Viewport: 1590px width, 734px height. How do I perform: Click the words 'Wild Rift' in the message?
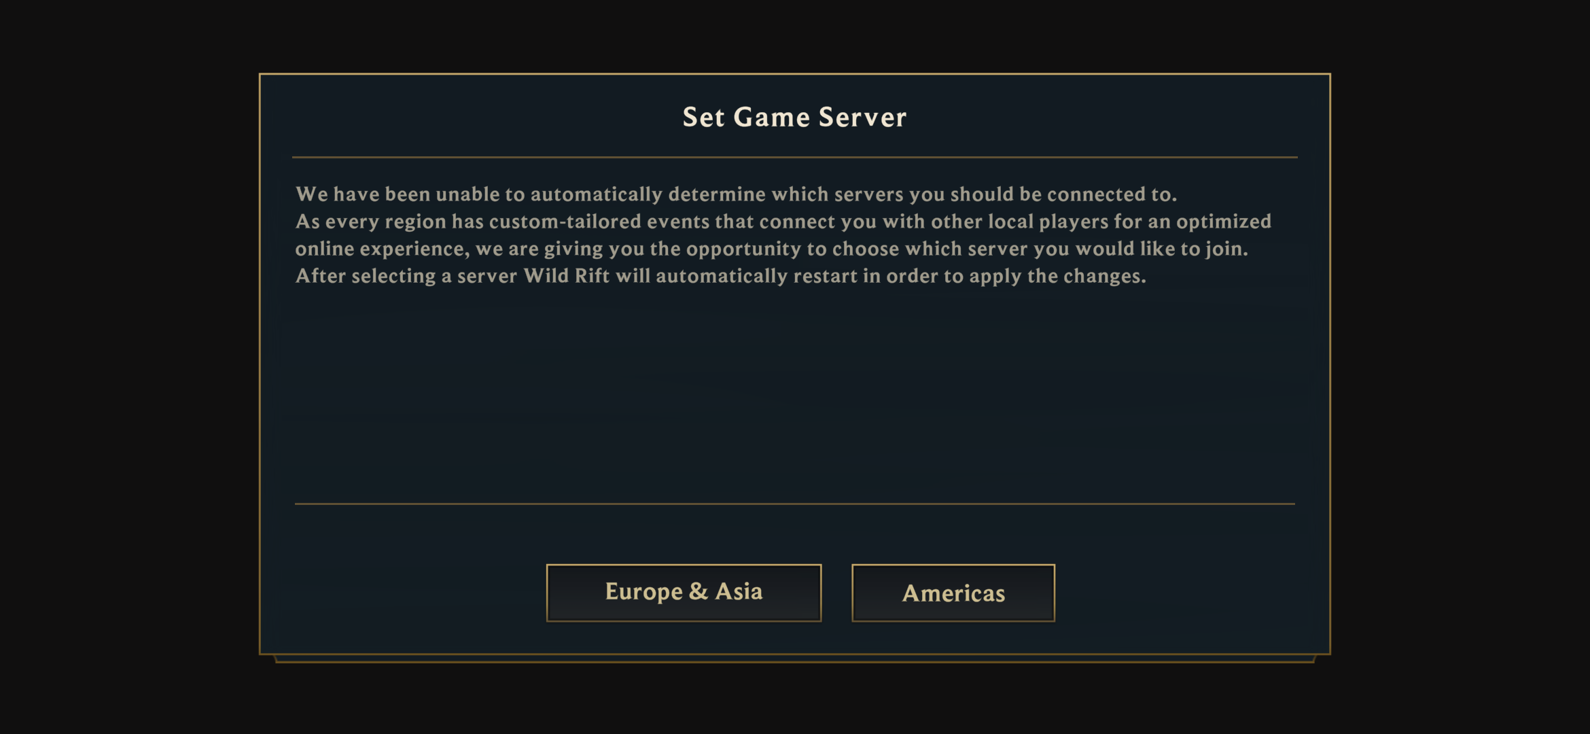(x=567, y=276)
